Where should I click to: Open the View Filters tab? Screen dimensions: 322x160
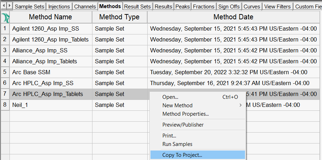[277, 7]
